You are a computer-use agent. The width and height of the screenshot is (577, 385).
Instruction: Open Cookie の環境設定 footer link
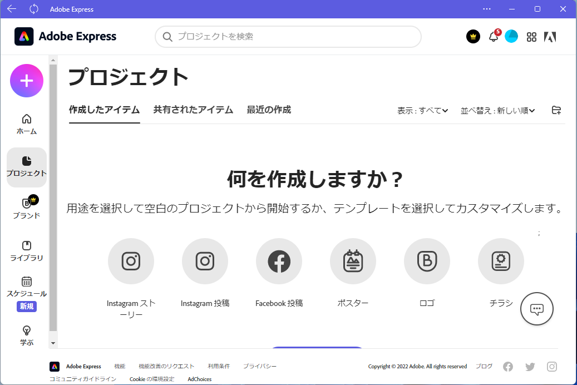tap(152, 379)
